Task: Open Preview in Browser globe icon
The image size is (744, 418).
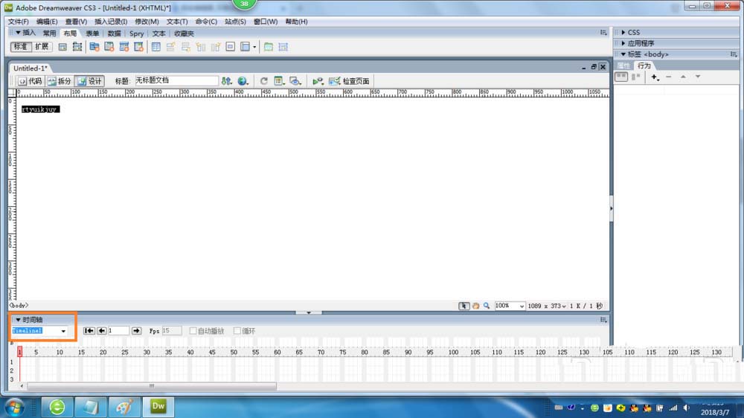Action: click(243, 81)
